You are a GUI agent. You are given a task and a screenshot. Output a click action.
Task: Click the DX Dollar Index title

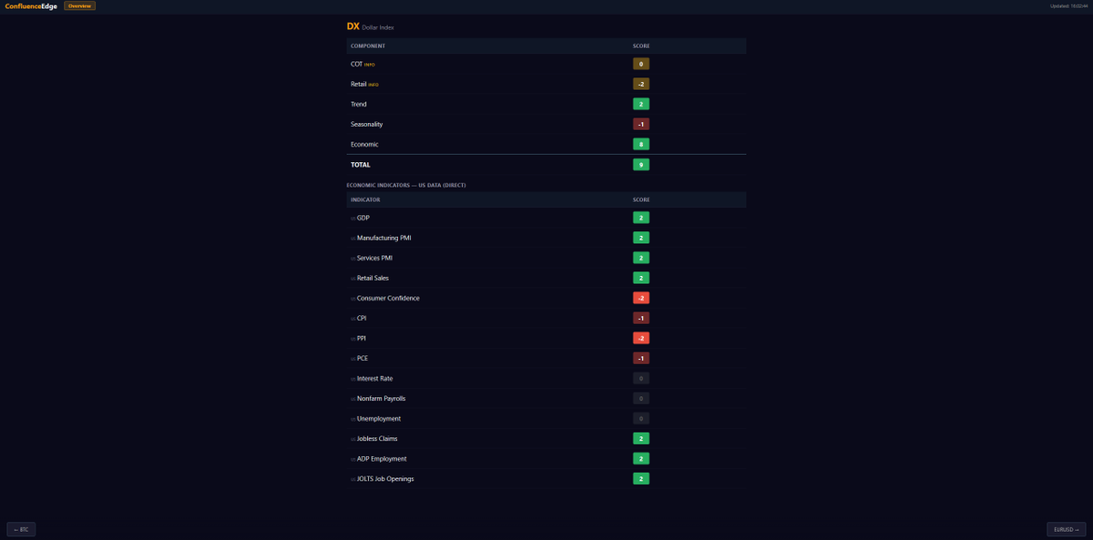coord(371,26)
